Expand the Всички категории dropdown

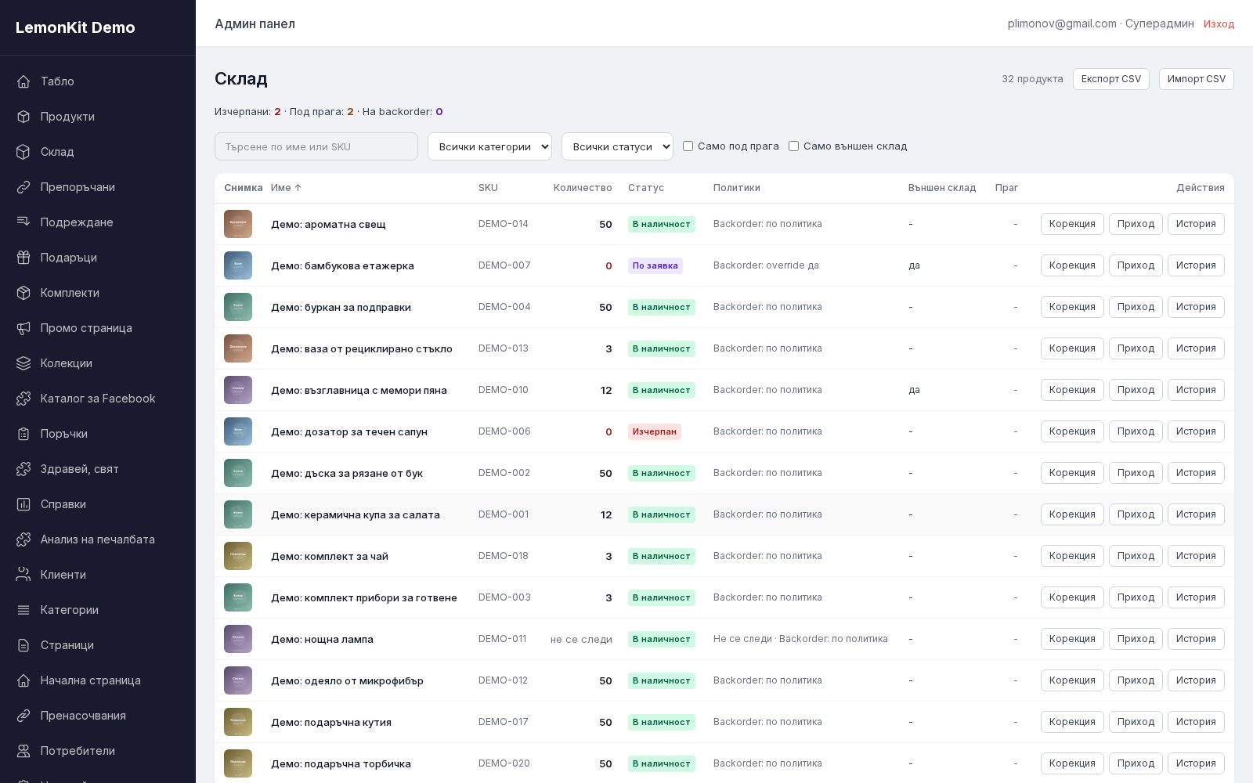(489, 146)
